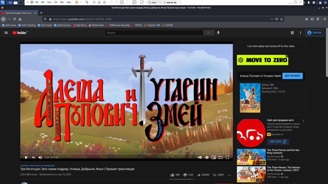Pause the virtual machine in VMware
This screenshot has width=328, height=184.
tap(77, 2)
